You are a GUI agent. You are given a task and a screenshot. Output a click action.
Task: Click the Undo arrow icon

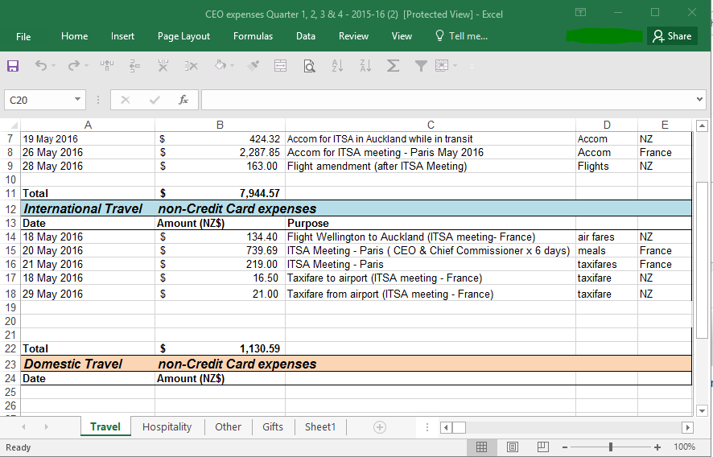click(41, 67)
